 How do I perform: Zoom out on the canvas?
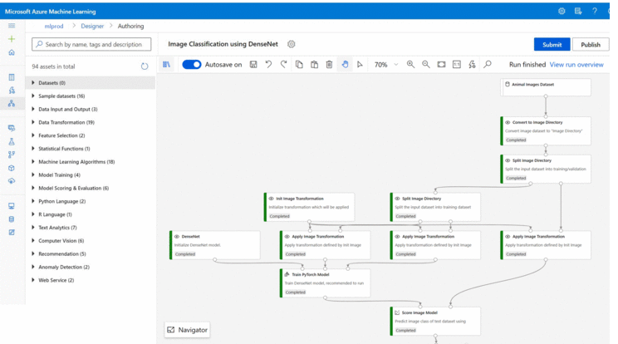pyautogui.click(x=425, y=64)
